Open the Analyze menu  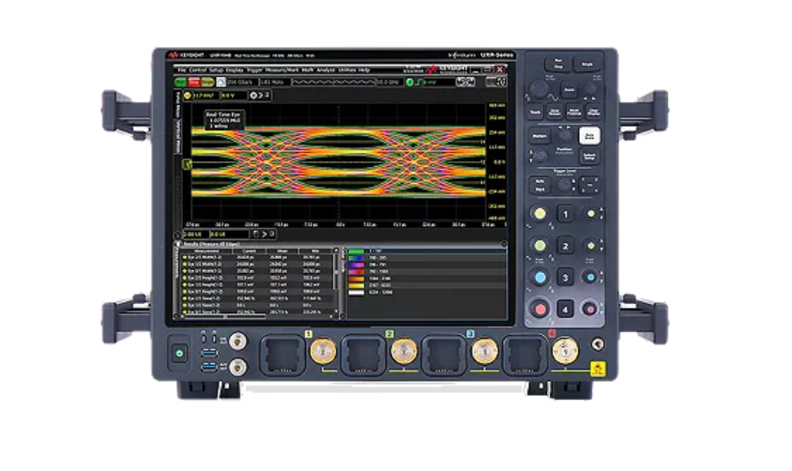[x=326, y=70]
